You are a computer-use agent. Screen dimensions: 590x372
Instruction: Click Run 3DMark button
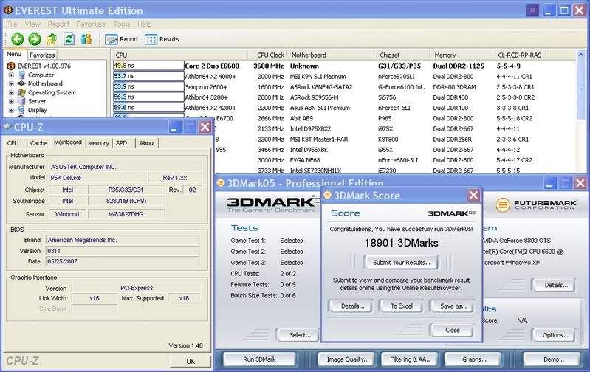259,359
